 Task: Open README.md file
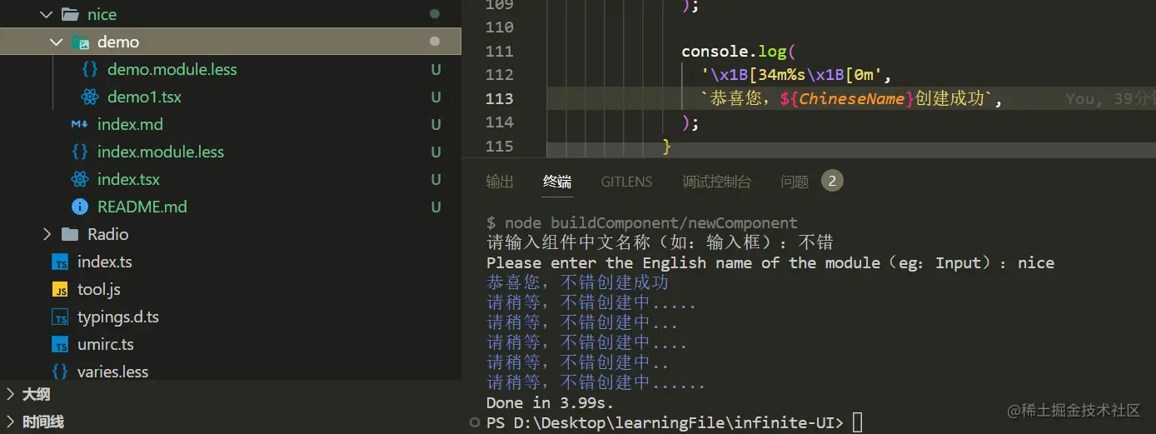point(142,207)
